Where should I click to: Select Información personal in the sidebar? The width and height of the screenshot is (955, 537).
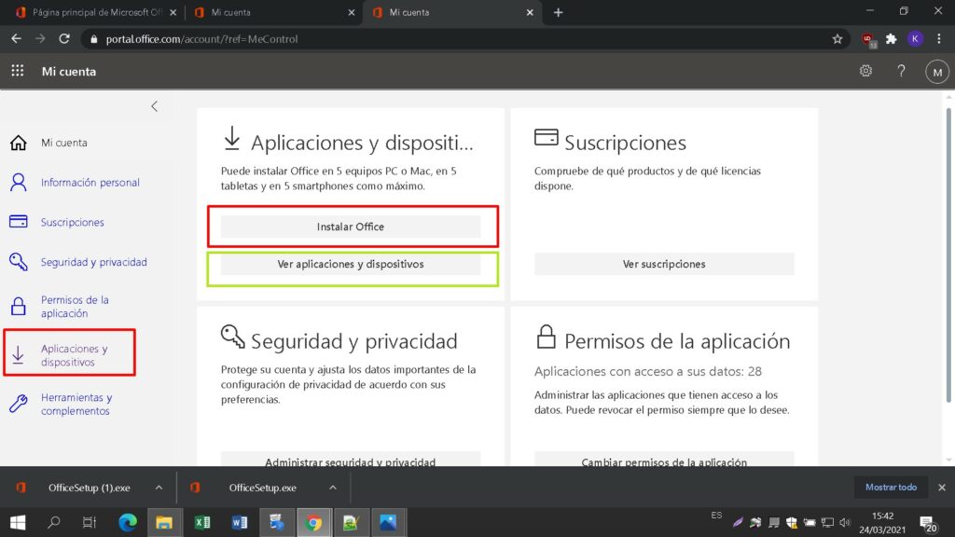(90, 183)
